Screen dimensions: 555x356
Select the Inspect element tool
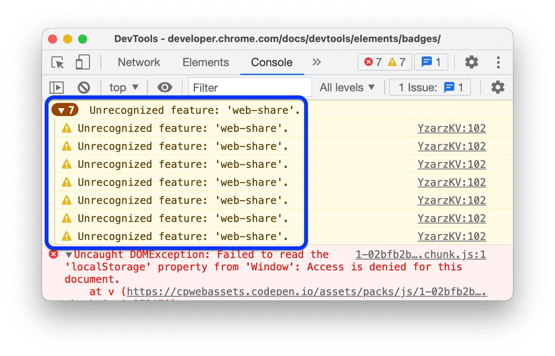click(57, 62)
